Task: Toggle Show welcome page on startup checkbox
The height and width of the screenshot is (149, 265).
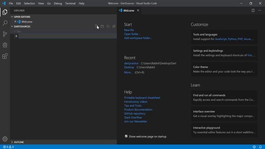Action: pyautogui.click(x=126, y=136)
